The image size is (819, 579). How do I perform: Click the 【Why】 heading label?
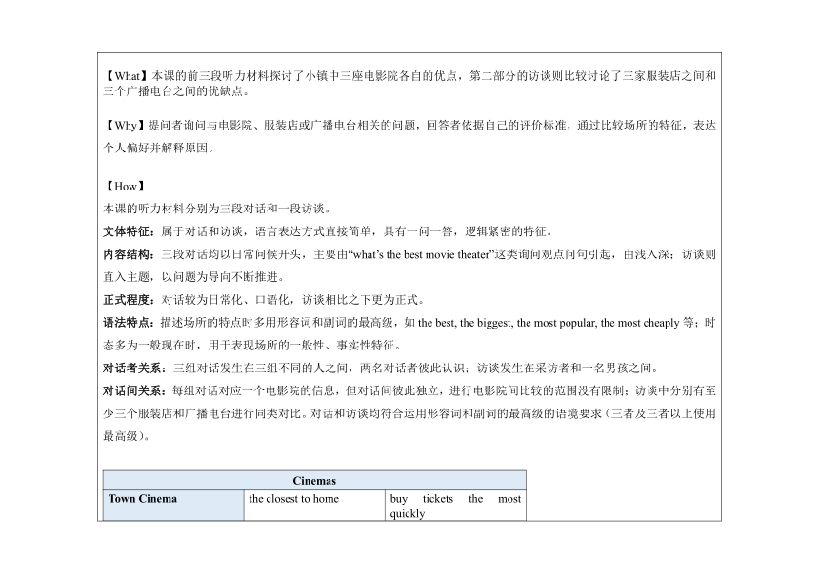(x=124, y=126)
